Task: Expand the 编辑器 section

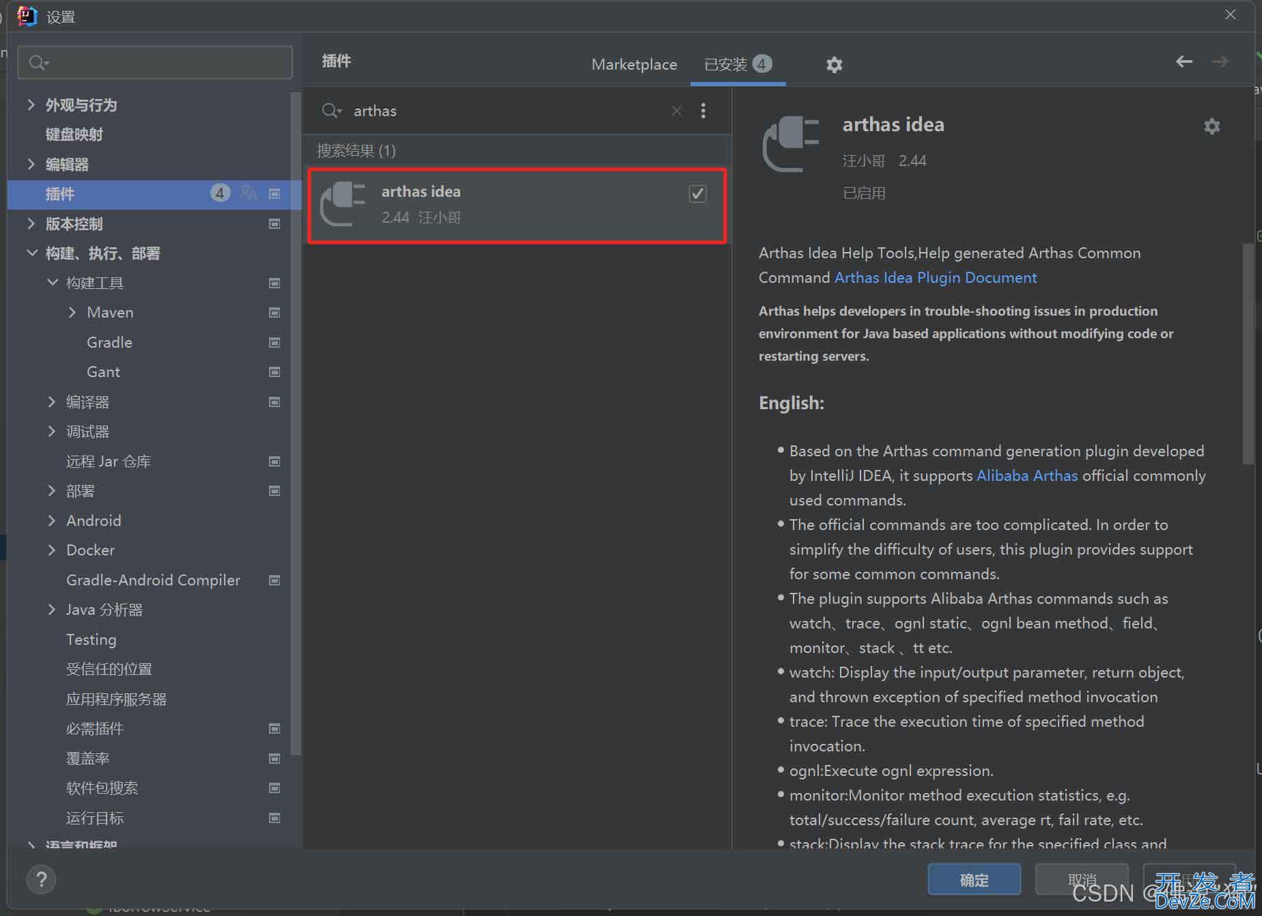Action: (x=31, y=165)
